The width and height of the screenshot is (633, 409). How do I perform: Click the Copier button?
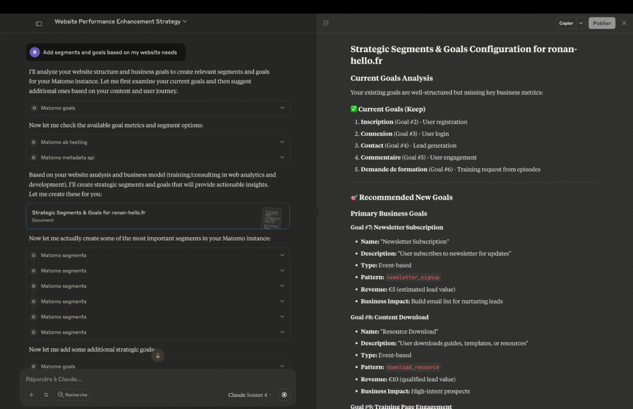coord(566,22)
